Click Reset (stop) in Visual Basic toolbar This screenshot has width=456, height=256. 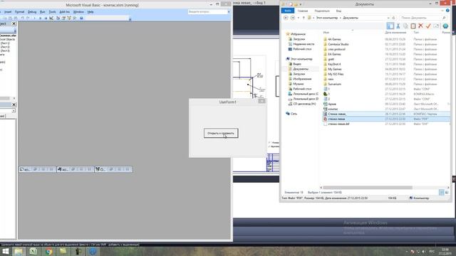[46, 18]
